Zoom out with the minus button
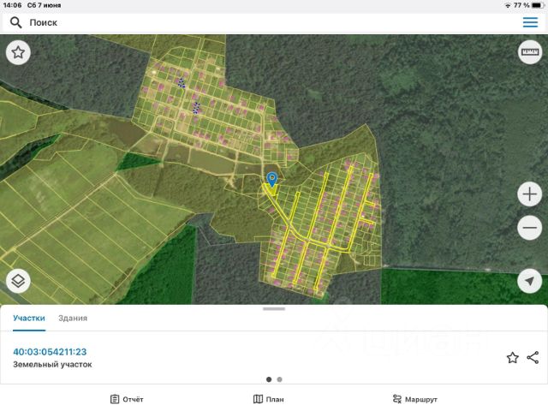The height and width of the screenshot is (411, 548). [530, 228]
